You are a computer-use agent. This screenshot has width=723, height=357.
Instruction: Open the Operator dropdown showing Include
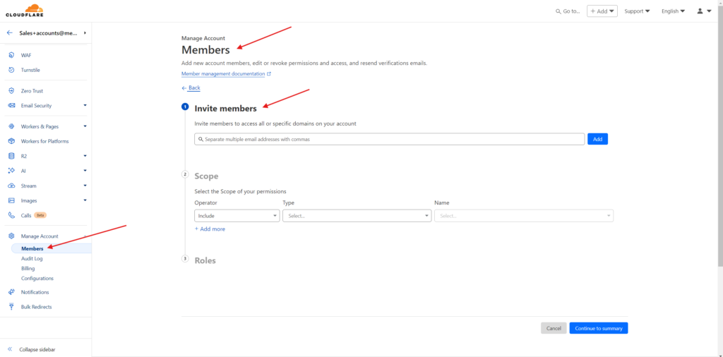coord(237,216)
